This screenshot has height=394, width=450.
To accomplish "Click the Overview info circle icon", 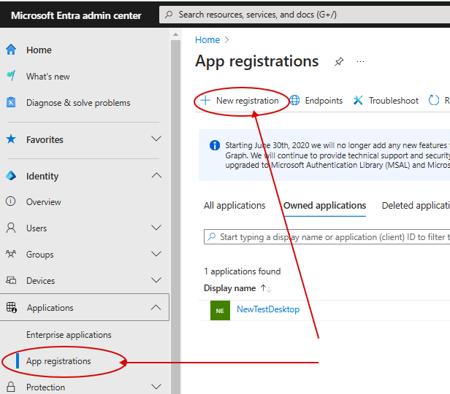I will tap(11, 201).
